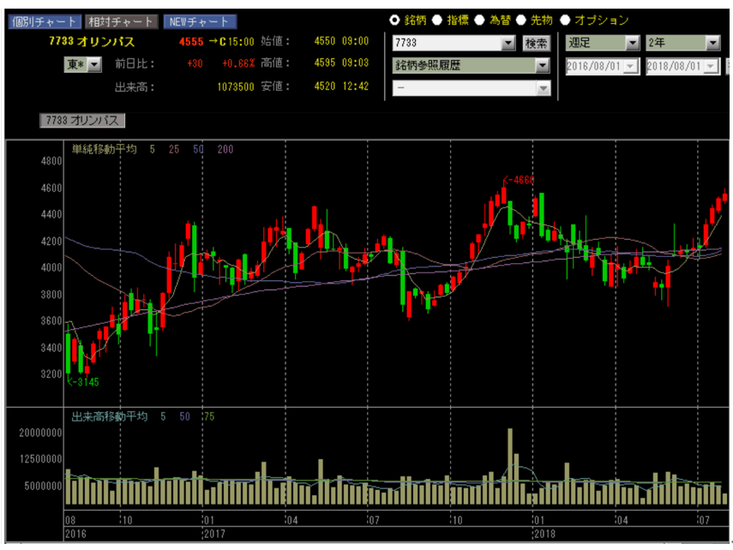Open the 2018/08/01 end date picker
733x550 pixels.
pos(711,65)
